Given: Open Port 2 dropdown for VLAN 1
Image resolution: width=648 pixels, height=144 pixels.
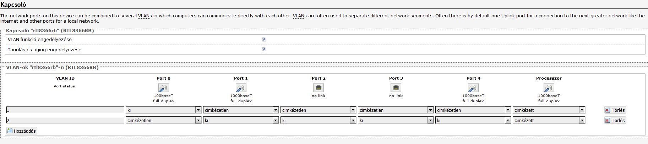Looking at the screenshot, I should click(318, 110).
